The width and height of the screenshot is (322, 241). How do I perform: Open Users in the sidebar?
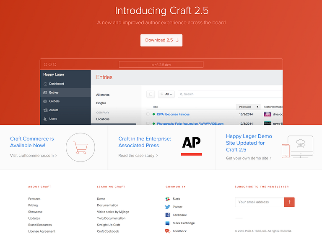(x=65, y=119)
